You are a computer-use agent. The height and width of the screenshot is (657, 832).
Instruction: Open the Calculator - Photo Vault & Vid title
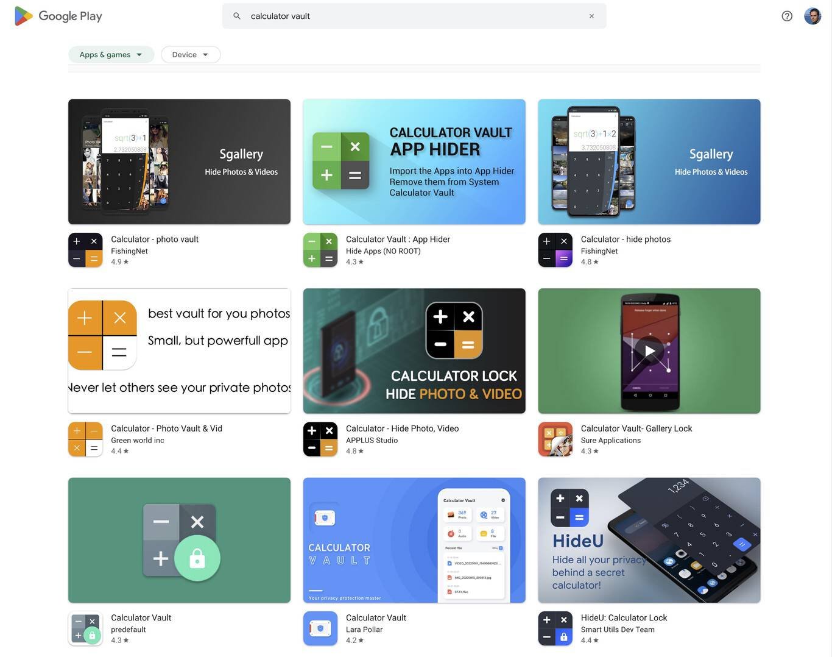(166, 428)
